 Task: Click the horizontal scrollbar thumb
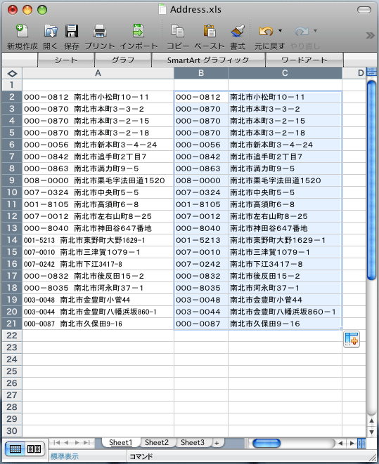point(266,443)
